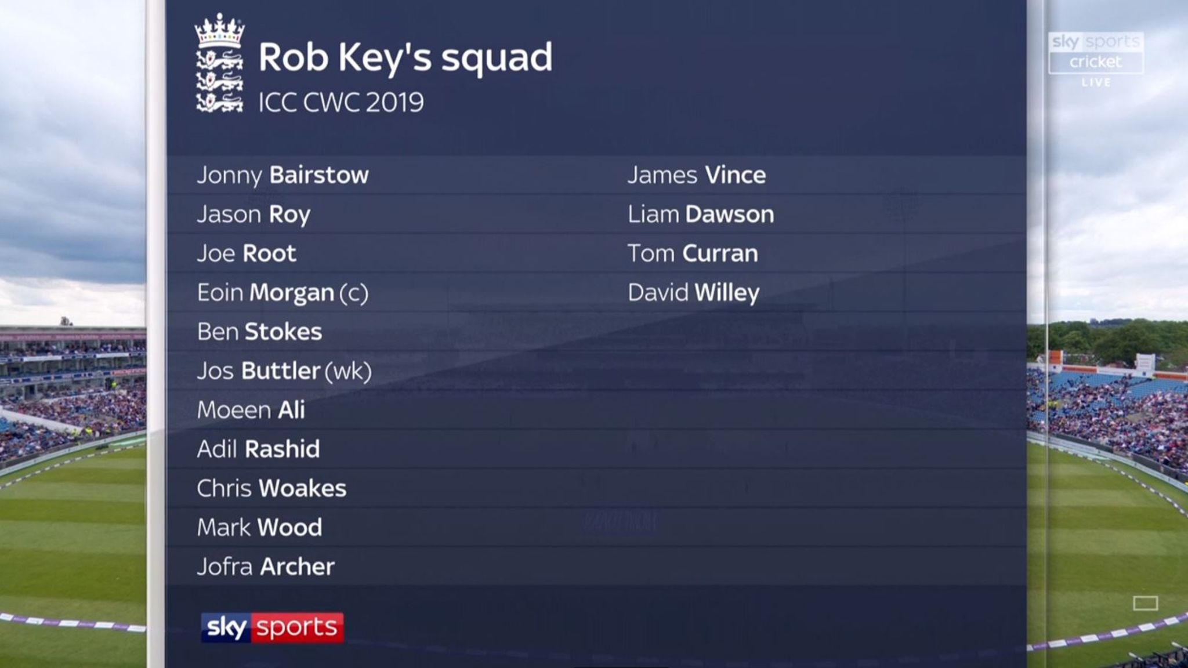Click the England three lions crest

(219, 64)
